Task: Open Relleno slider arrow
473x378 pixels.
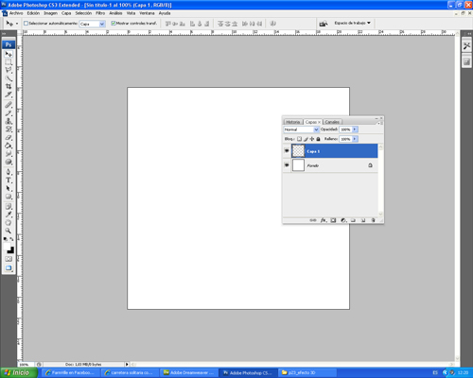Action: click(x=355, y=139)
